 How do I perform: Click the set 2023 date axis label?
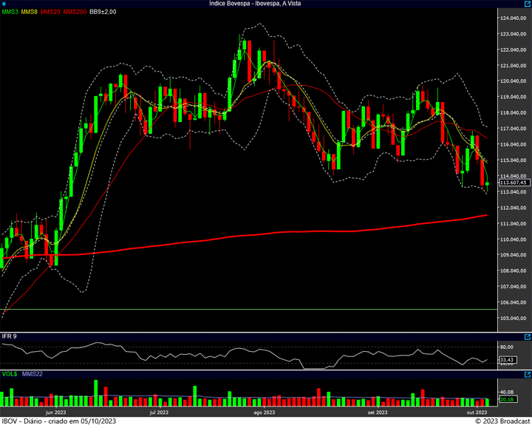[377, 412]
